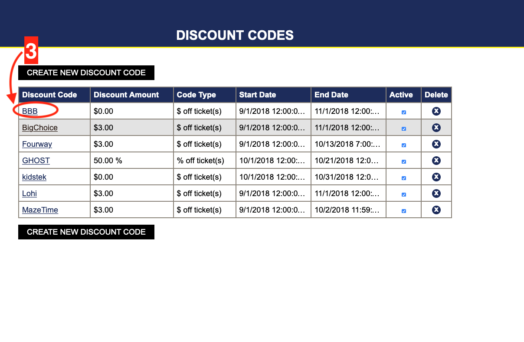Uncheck Active for BBB code
The image size is (524, 342).
404,112
